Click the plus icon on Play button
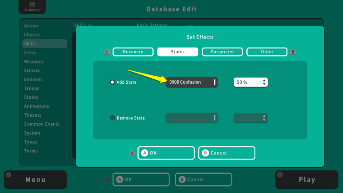The image size is (343, 193). pyautogui.click(x=280, y=175)
